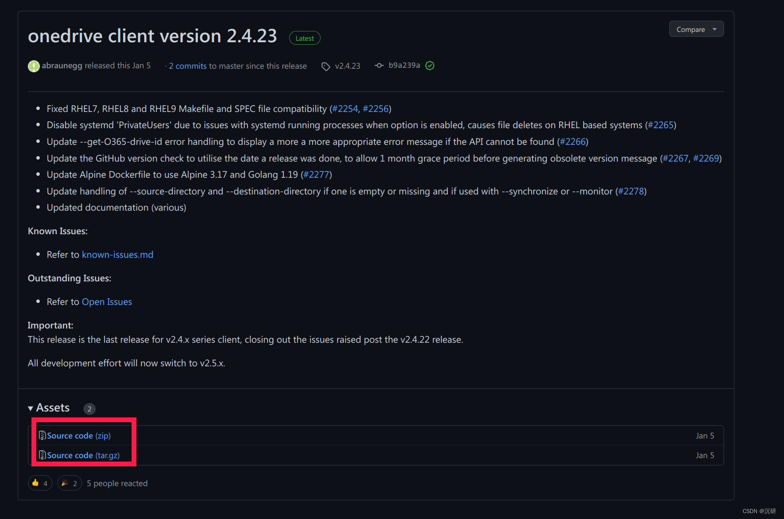This screenshot has height=519, width=784.
Task: Click the Assets count badge showing 2
Action: coord(89,409)
